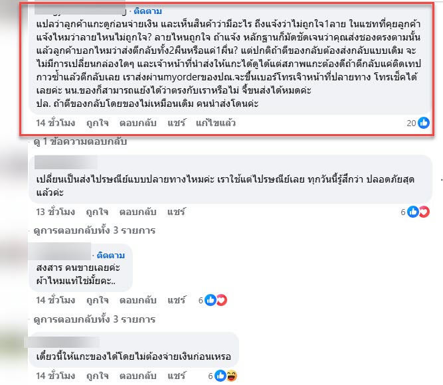The image size is (443, 385).
Task: Click the like icon on the ไปรษณีย์ comment
Action: point(412,212)
